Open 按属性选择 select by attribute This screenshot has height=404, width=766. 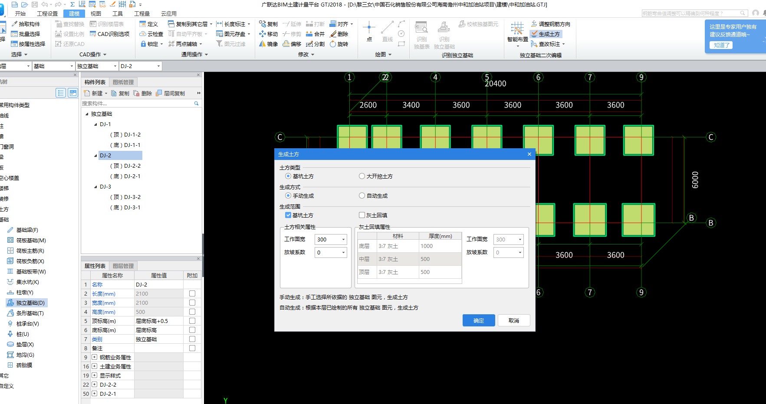[28, 44]
